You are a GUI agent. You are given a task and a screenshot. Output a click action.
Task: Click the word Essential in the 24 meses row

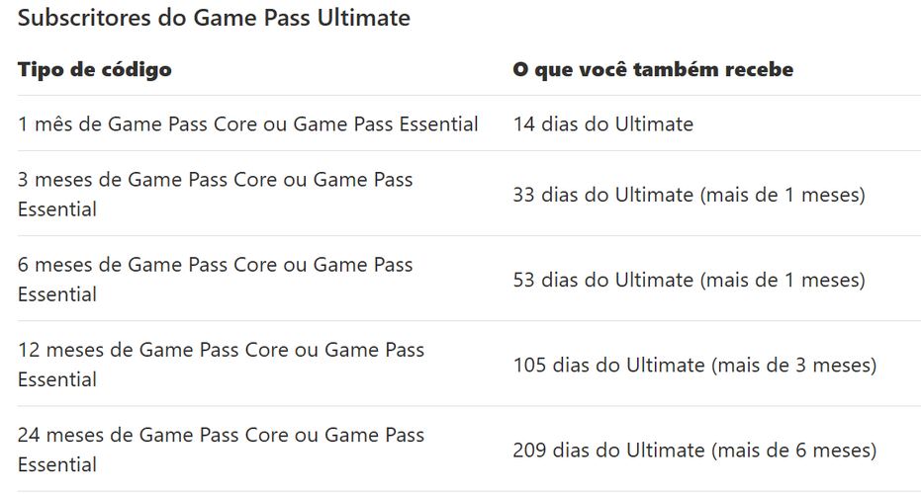57,464
